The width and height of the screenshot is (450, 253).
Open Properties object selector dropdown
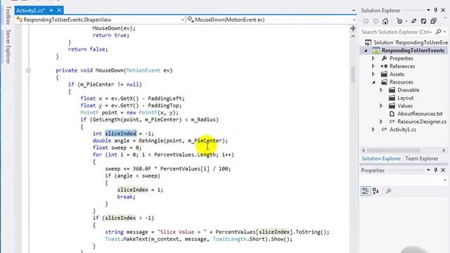pos(445,181)
